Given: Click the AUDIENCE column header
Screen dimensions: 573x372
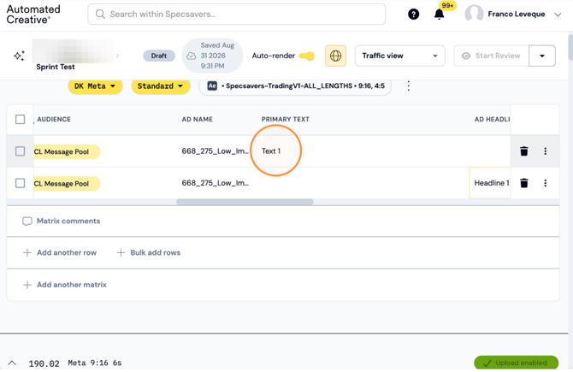Looking at the screenshot, I should (54, 119).
